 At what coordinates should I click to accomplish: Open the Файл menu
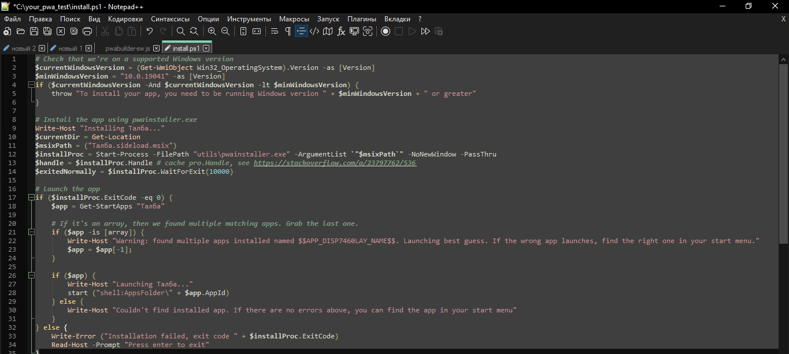tap(12, 19)
